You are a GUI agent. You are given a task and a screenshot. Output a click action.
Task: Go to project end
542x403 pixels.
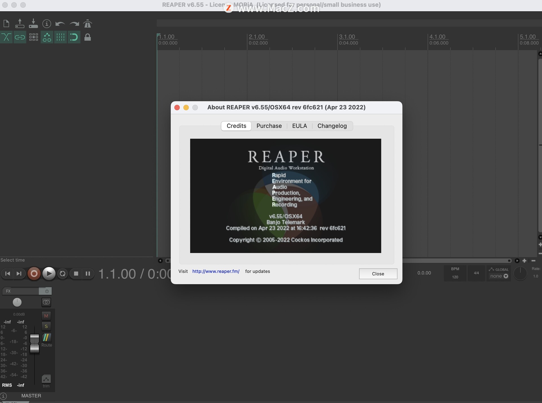click(19, 274)
